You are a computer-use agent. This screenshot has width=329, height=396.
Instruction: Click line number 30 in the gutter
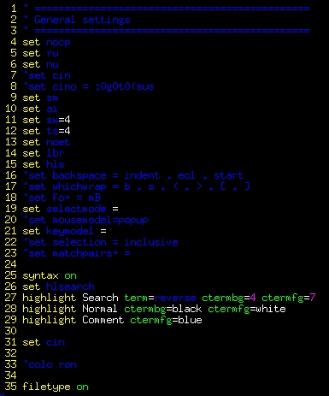11,332
